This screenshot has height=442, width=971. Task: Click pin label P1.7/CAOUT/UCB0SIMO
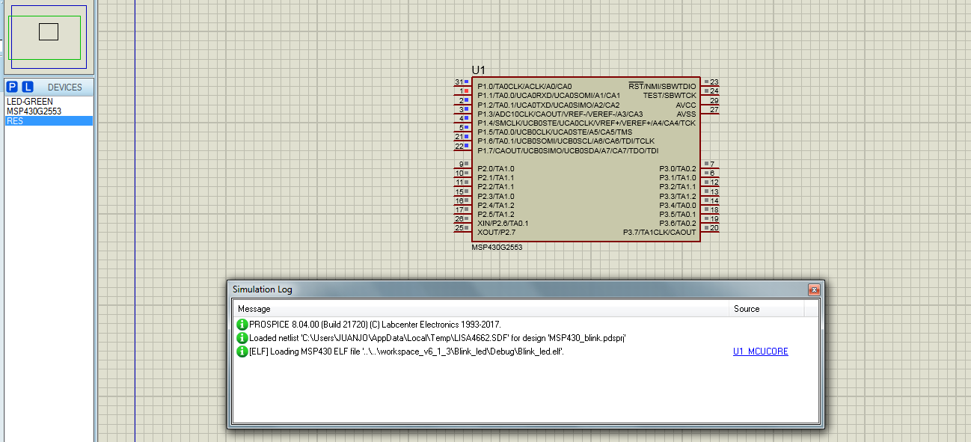pos(568,151)
